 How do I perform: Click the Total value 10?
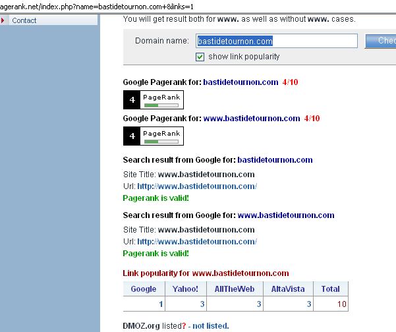click(x=342, y=304)
